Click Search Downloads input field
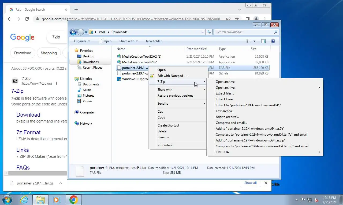 244,32
